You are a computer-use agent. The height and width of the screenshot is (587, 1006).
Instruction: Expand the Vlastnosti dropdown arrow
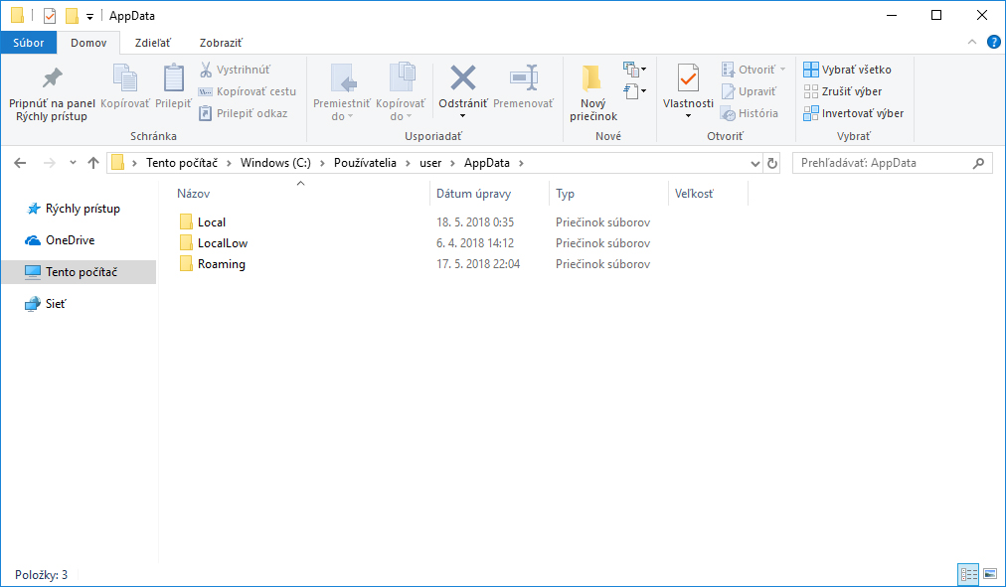pyautogui.click(x=688, y=116)
